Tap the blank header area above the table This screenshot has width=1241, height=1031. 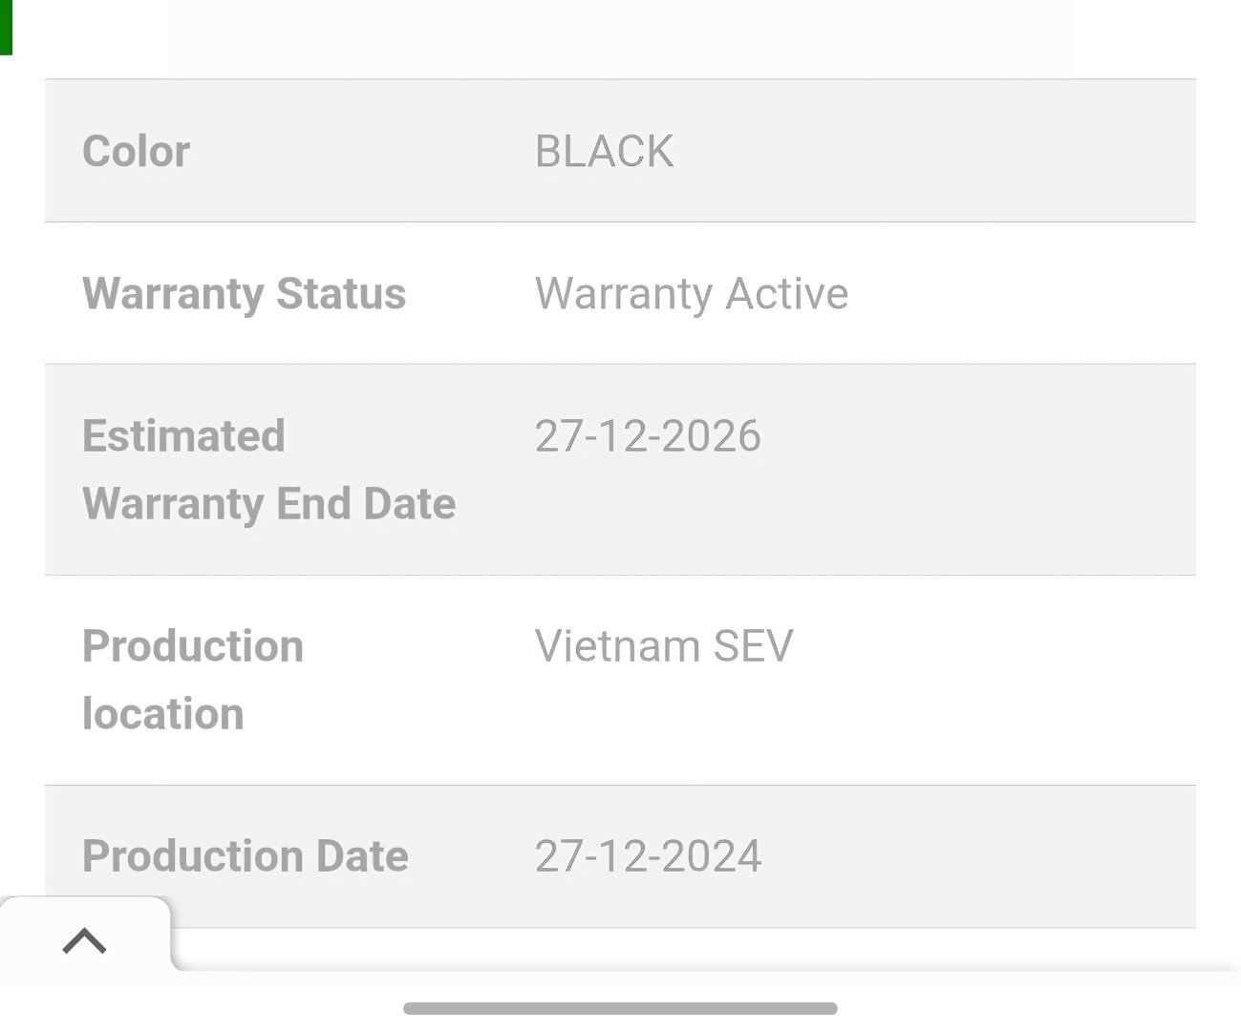pos(620,38)
